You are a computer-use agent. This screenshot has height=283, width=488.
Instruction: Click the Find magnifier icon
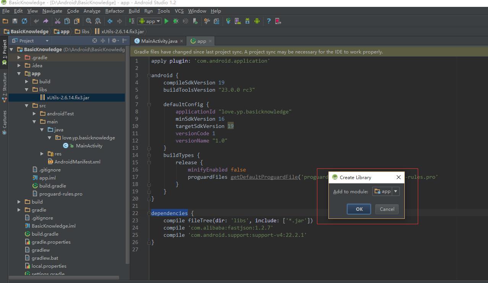click(89, 21)
